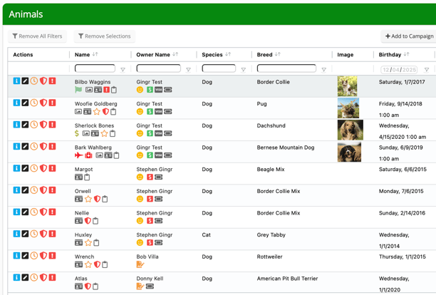Click the clipboard icon under Huxley's name
This screenshot has width=436, height=295.
click(x=96, y=243)
